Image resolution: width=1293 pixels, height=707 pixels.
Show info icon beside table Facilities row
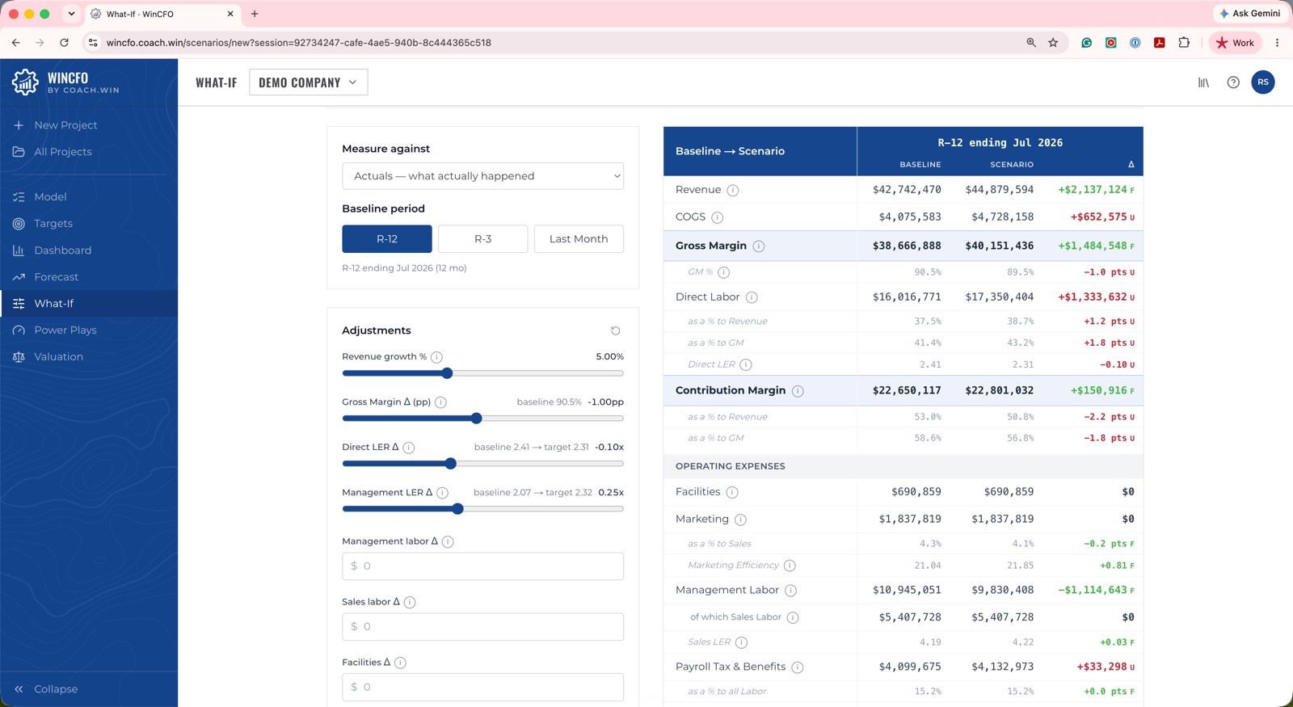731,492
